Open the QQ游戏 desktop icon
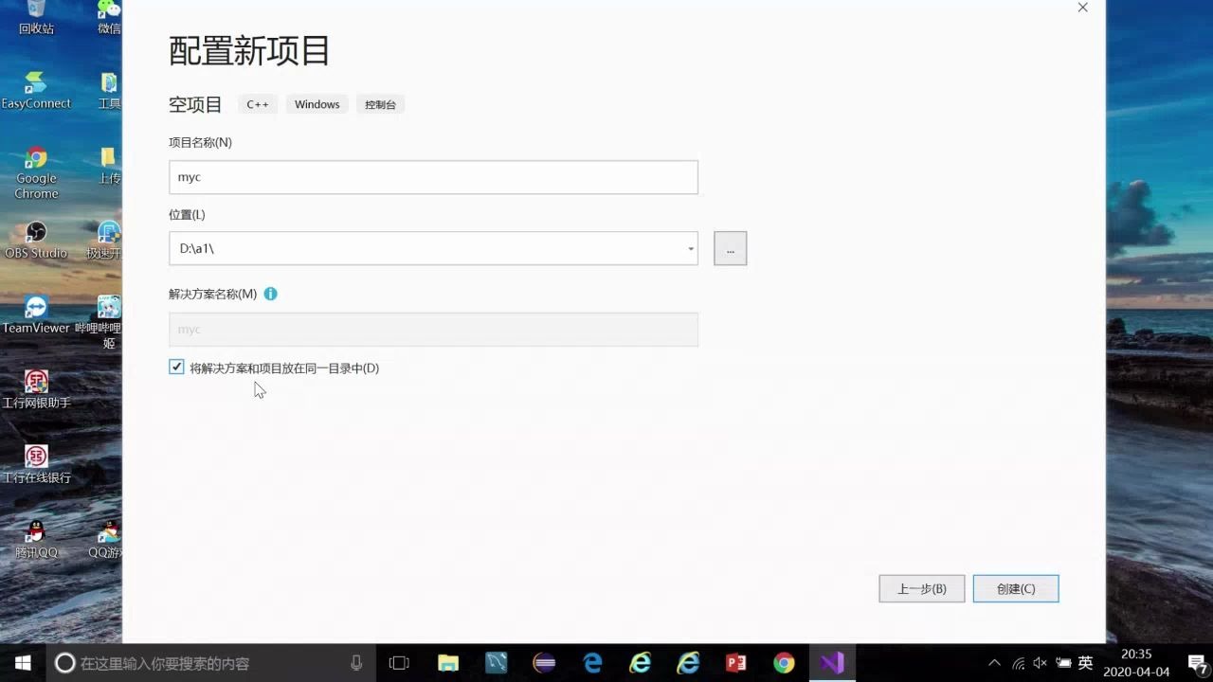1213x682 pixels. (107, 539)
